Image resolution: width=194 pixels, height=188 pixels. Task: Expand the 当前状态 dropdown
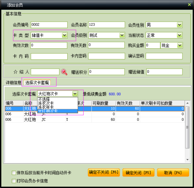click(x=179, y=35)
